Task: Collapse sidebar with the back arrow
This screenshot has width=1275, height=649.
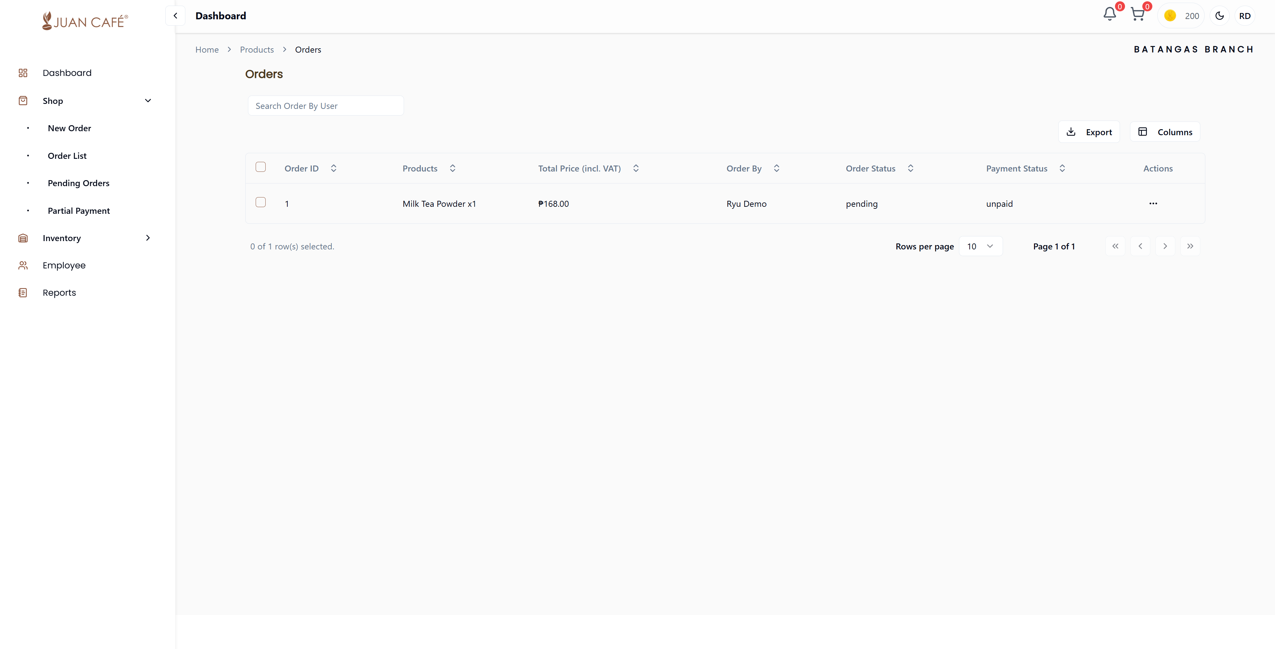Action: click(175, 16)
